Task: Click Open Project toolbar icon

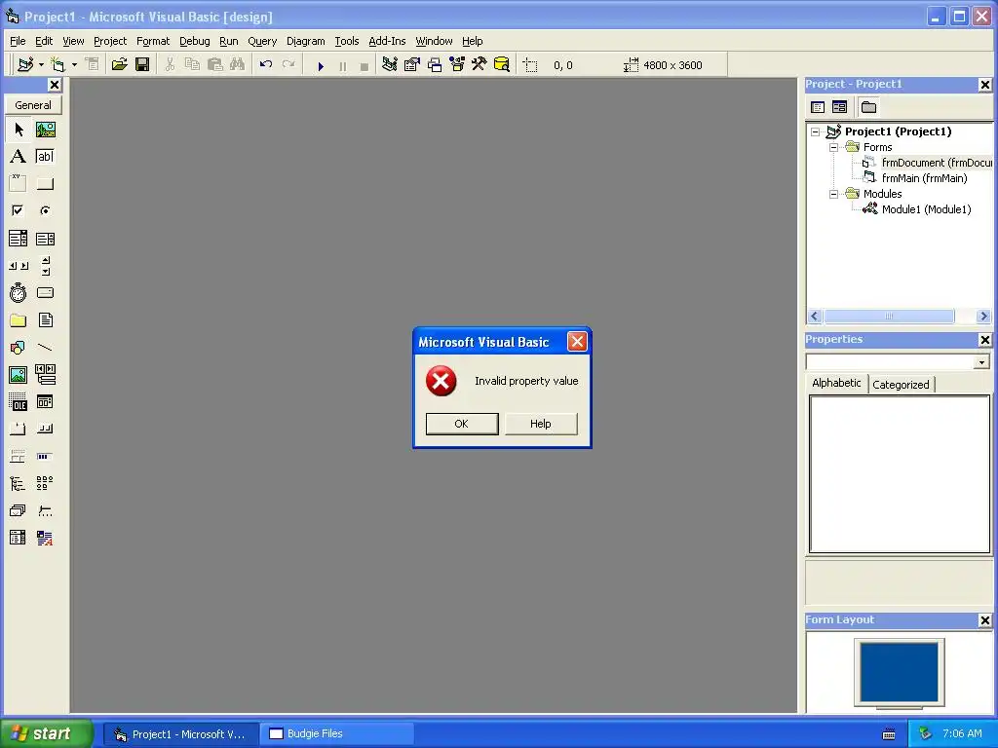Action: pyautogui.click(x=119, y=64)
